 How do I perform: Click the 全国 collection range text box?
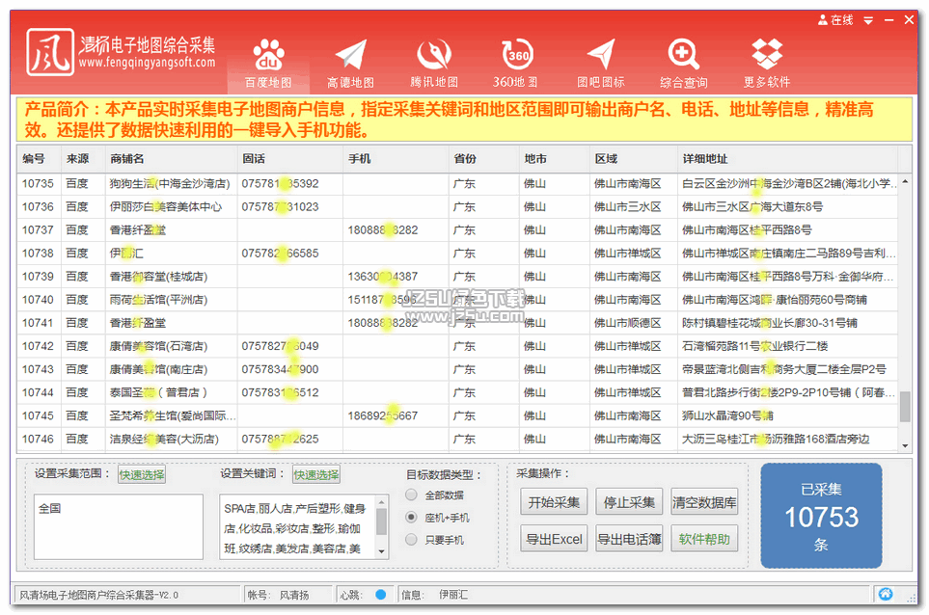(119, 527)
